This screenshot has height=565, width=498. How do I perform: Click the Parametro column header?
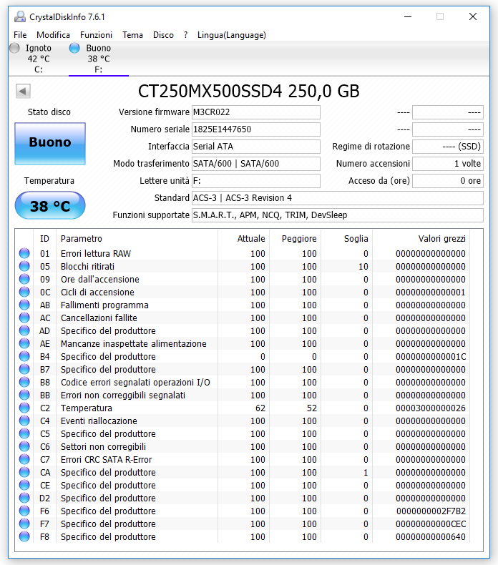(x=137, y=239)
